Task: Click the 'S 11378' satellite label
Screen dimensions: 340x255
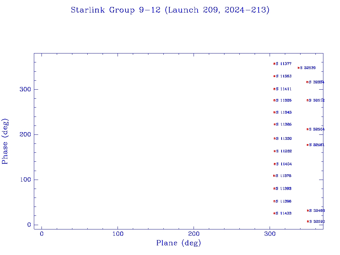Action: [284, 176]
